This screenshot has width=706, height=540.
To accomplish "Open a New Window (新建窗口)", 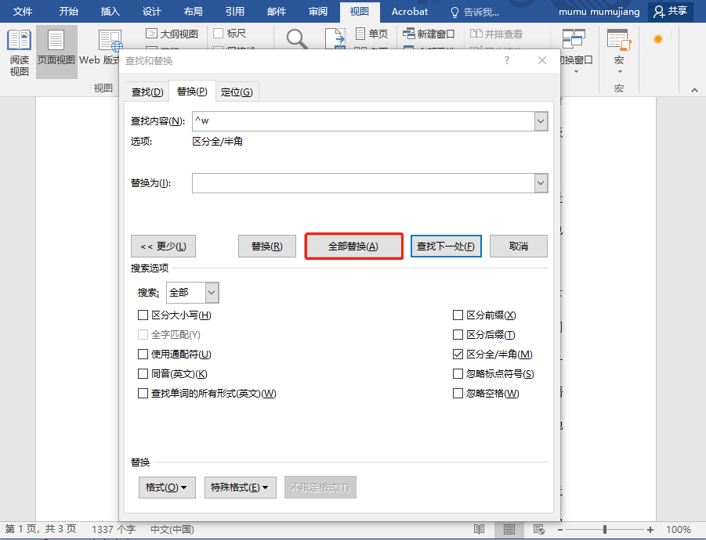I will pyautogui.click(x=429, y=34).
